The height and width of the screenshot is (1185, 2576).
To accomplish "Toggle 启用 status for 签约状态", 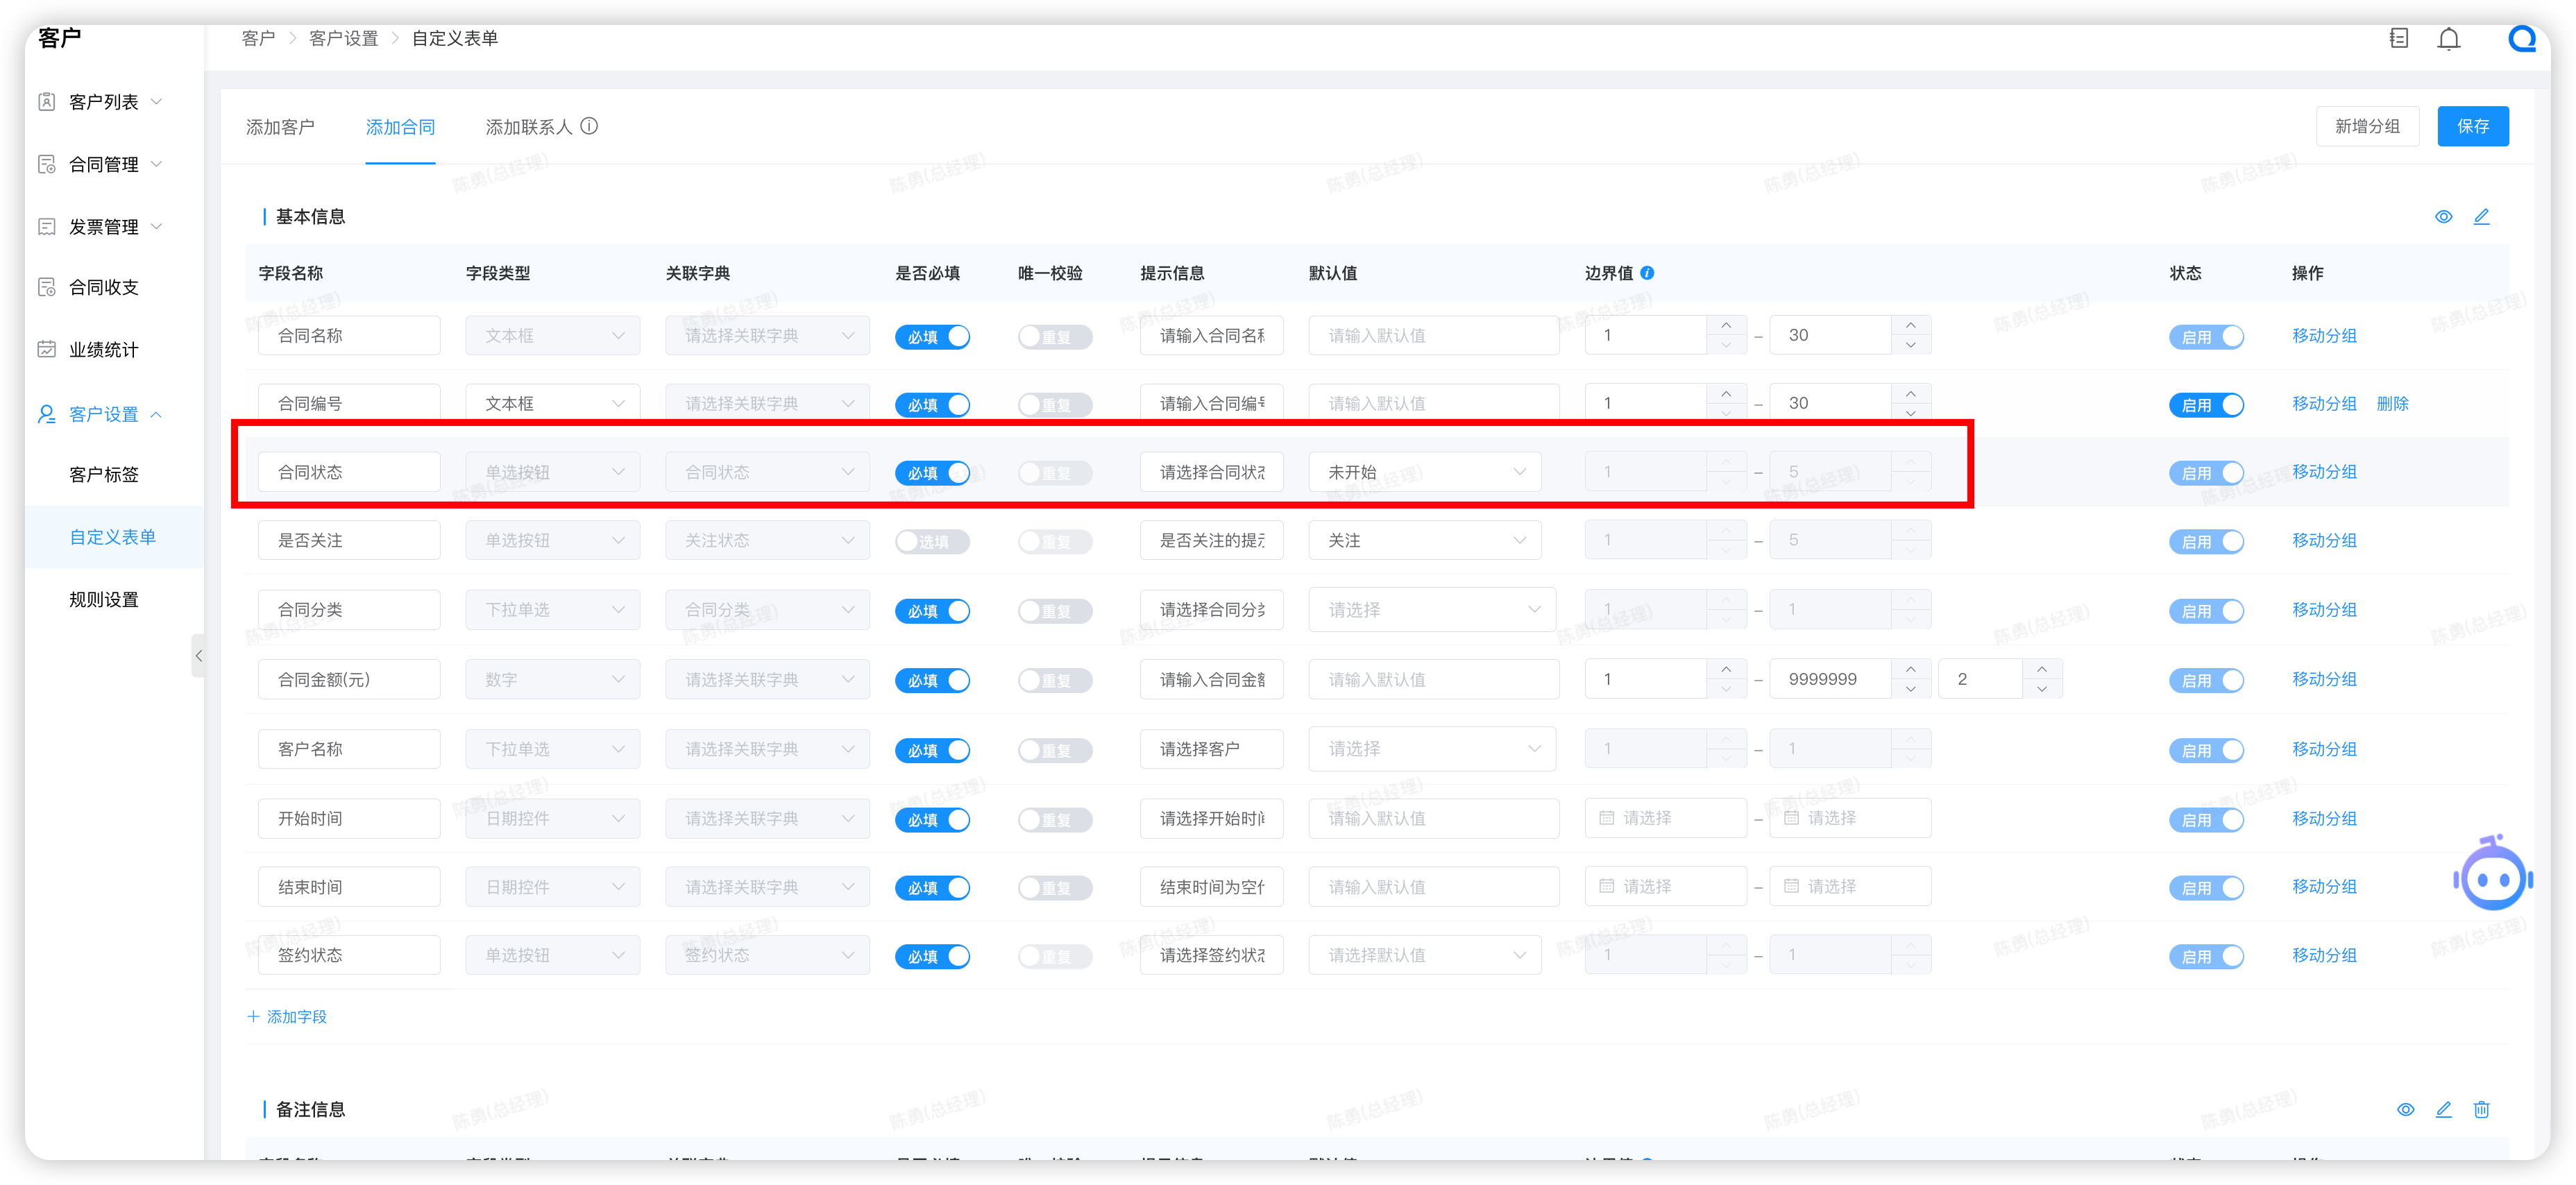I will 2206,956.
